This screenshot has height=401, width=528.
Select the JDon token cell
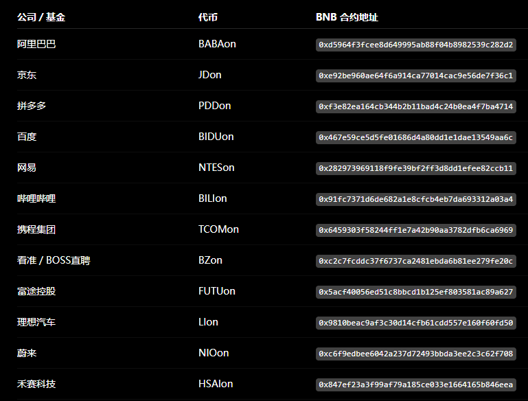click(x=210, y=75)
